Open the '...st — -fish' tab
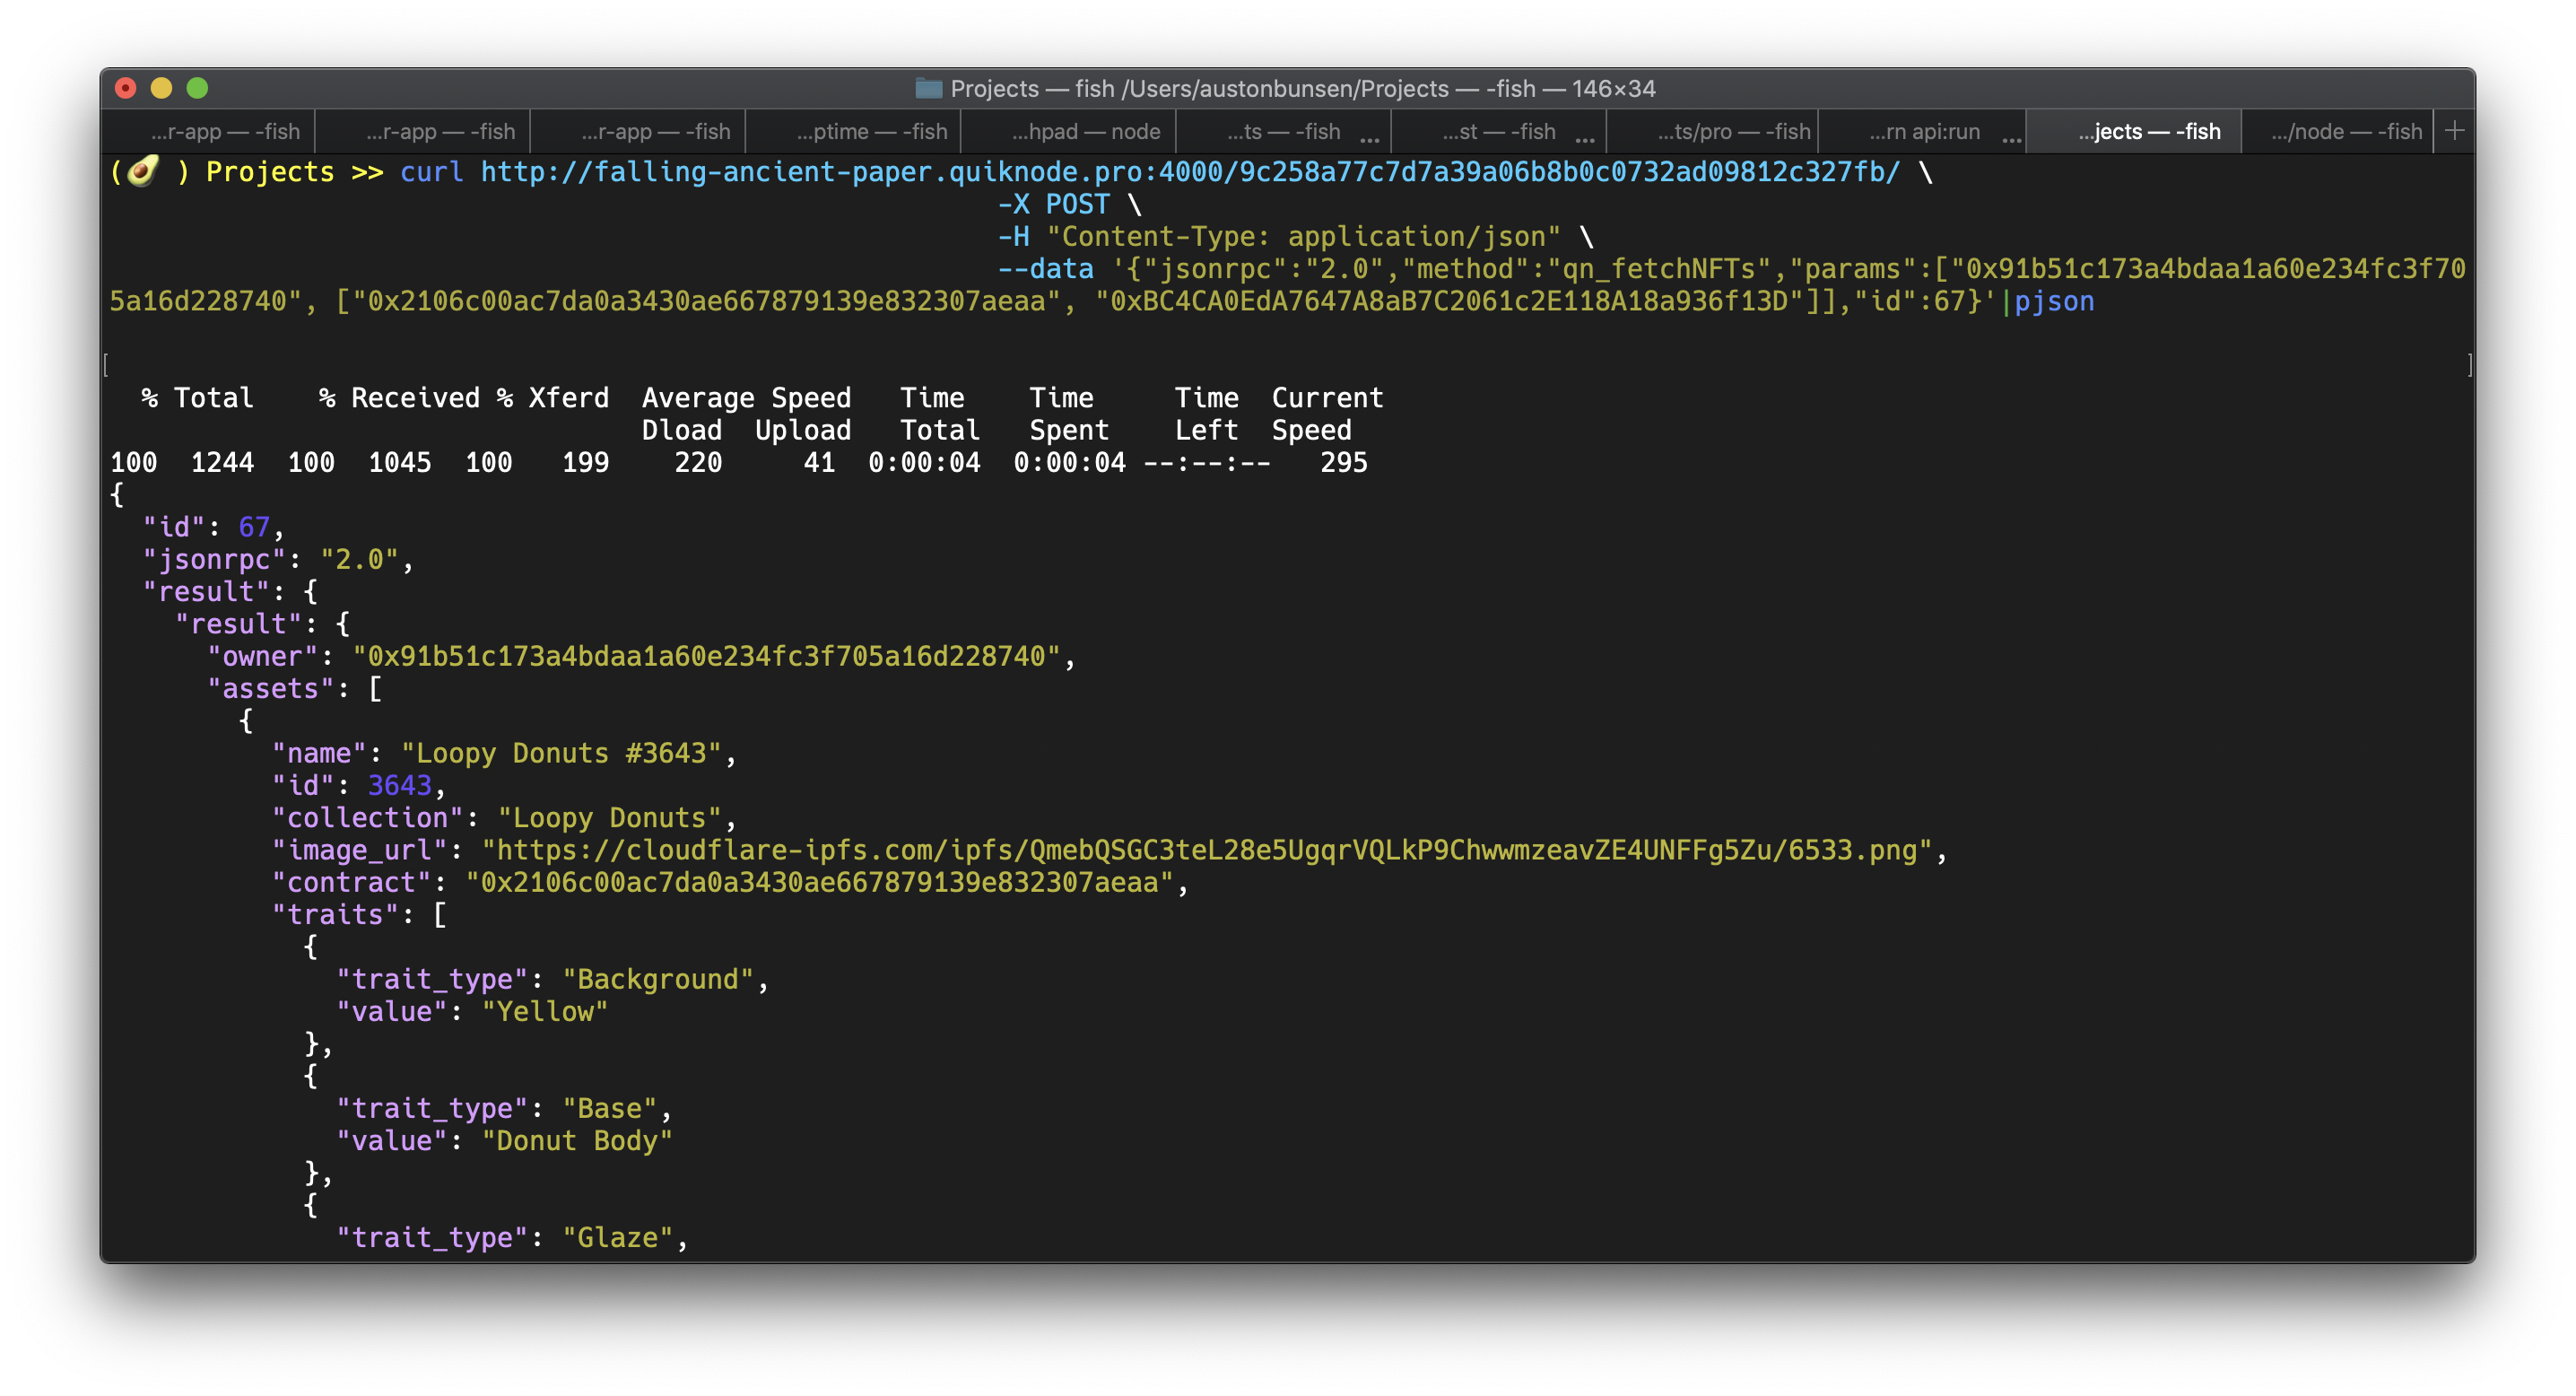The width and height of the screenshot is (2576, 1396). 1499,131
